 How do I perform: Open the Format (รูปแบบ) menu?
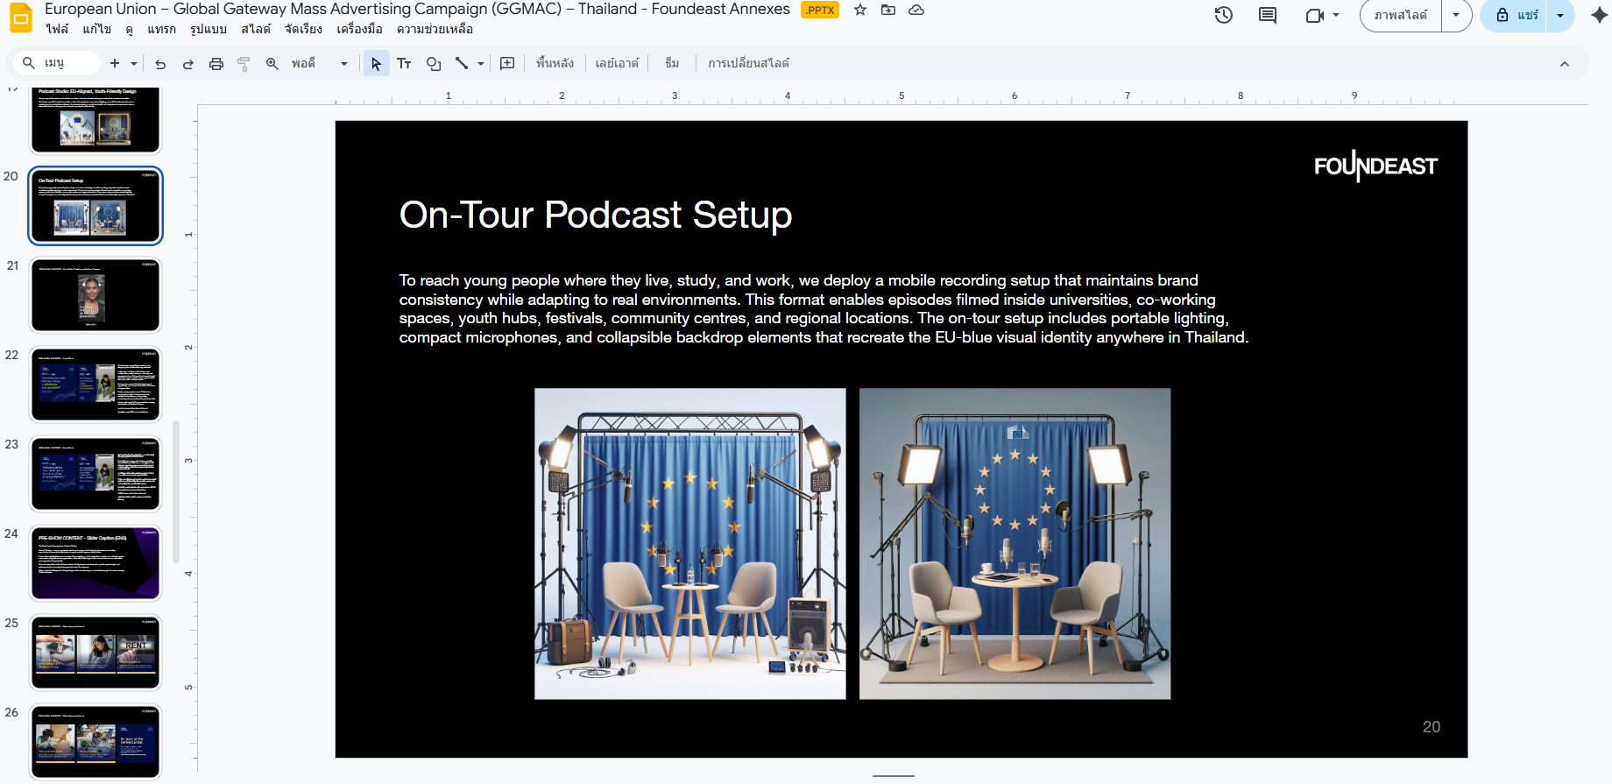(209, 29)
